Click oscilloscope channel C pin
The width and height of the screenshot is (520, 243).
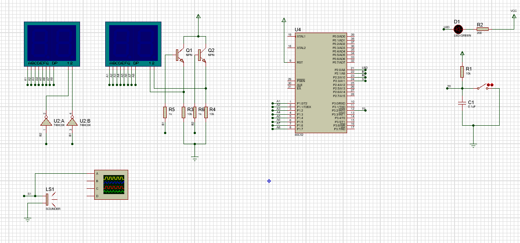click(91, 188)
